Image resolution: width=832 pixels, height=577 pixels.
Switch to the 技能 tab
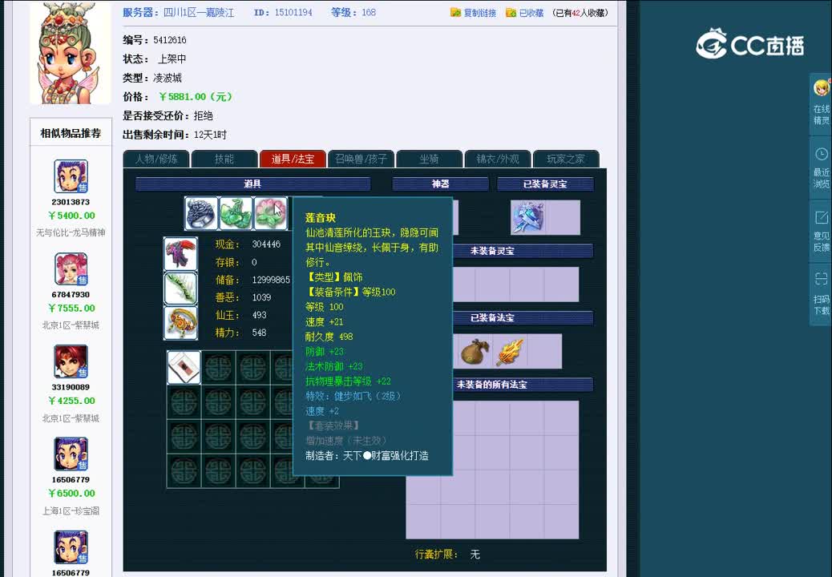coord(224,159)
